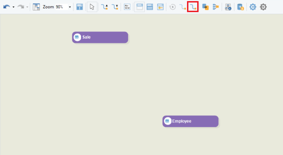The width and height of the screenshot is (283, 155).
Task: Select the dotted line connector tool
Action: (x=183, y=7)
